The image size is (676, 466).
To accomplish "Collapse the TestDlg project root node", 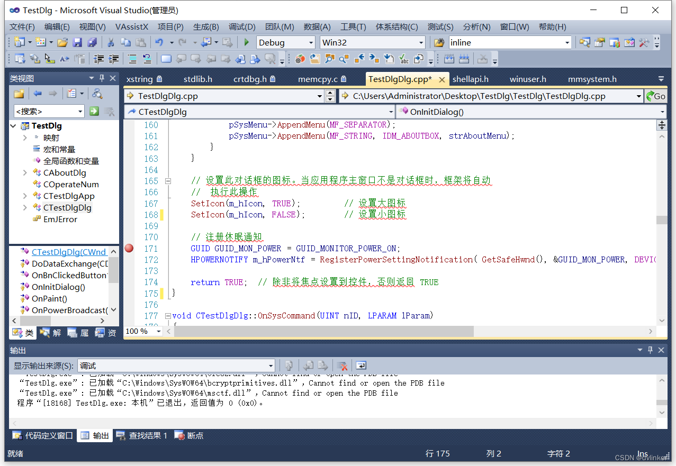I will pyautogui.click(x=13, y=126).
